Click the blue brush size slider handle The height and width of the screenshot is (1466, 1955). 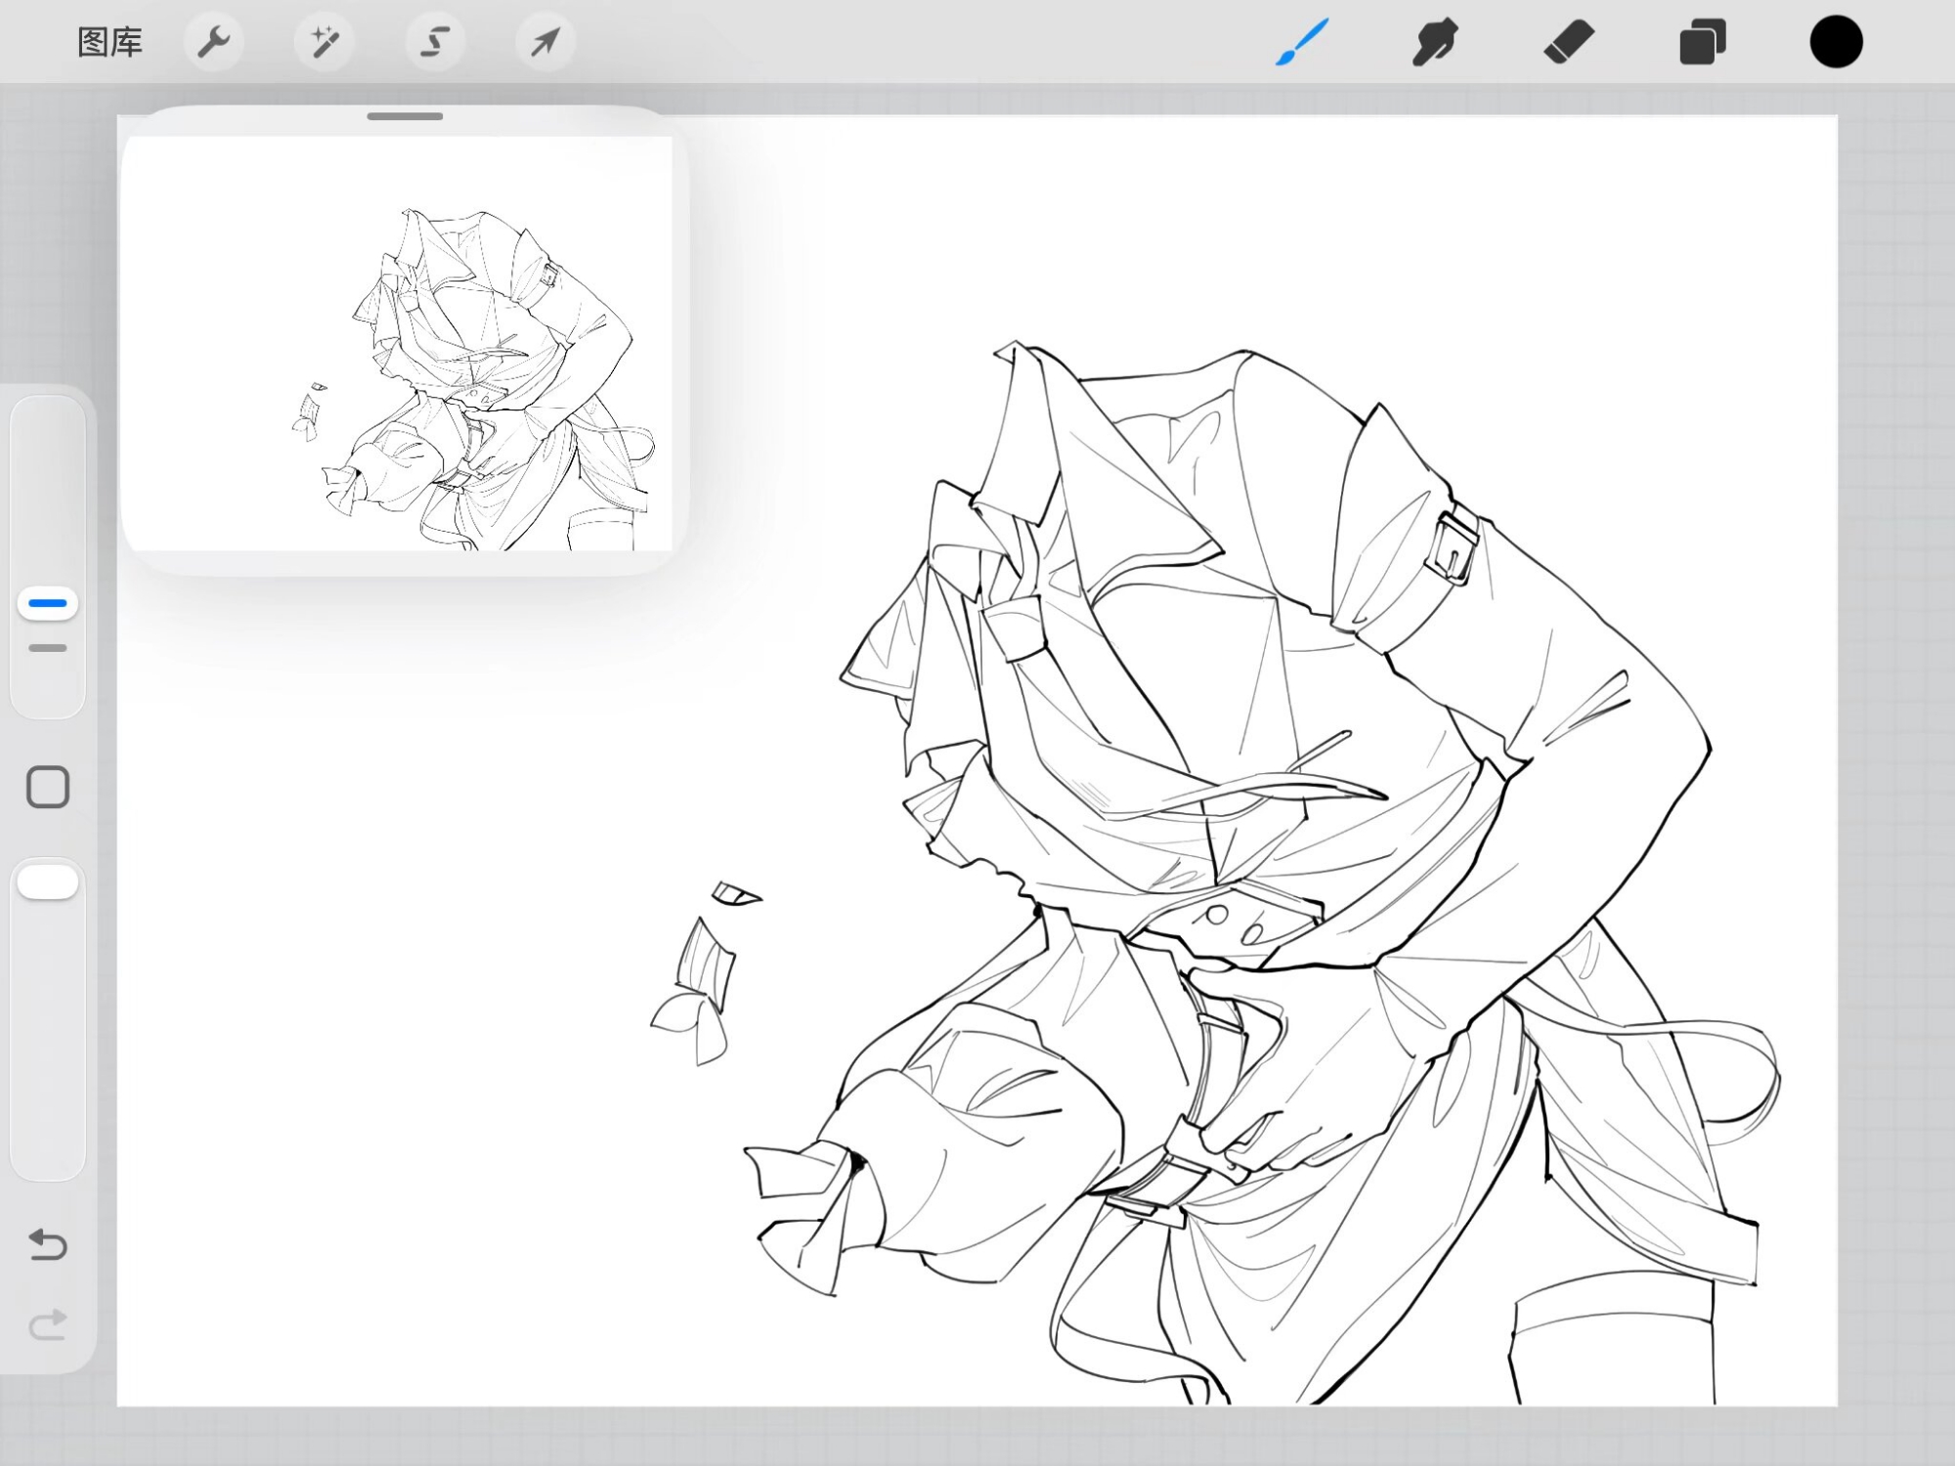point(48,603)
